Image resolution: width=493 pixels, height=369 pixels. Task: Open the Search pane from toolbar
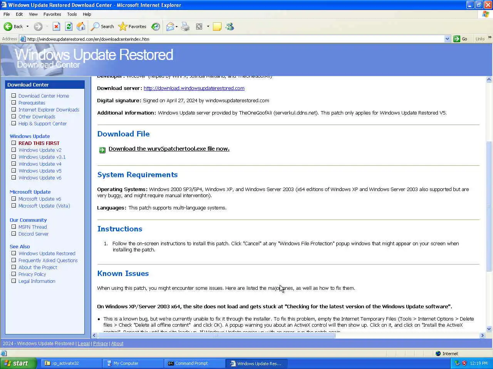click(x=102, y=27)
